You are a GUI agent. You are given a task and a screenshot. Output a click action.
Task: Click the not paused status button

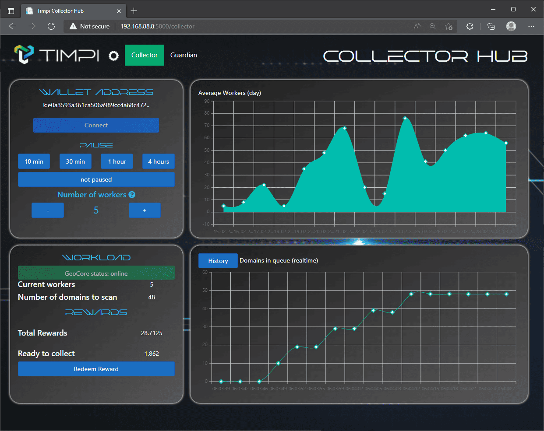click(96, 179)
